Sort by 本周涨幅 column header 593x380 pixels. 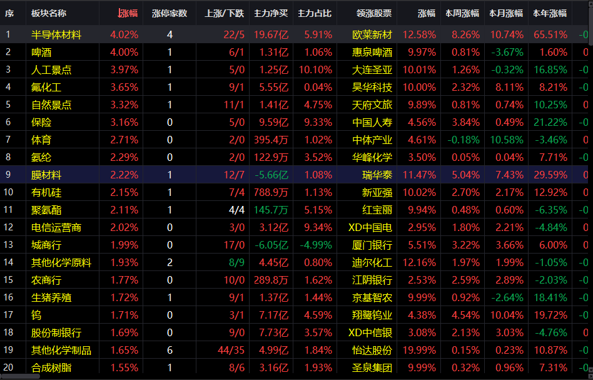pyautogui.click(x=462, y=13)
